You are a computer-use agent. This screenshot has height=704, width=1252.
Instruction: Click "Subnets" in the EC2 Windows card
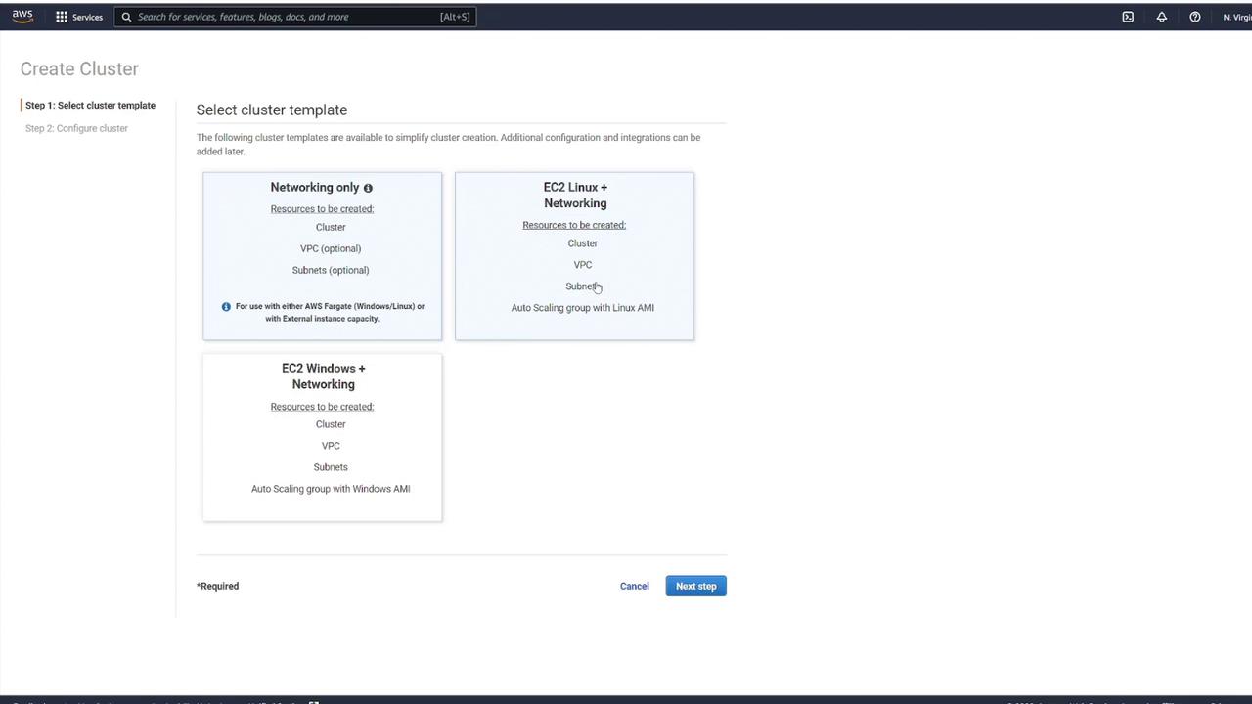click(331, 467)
